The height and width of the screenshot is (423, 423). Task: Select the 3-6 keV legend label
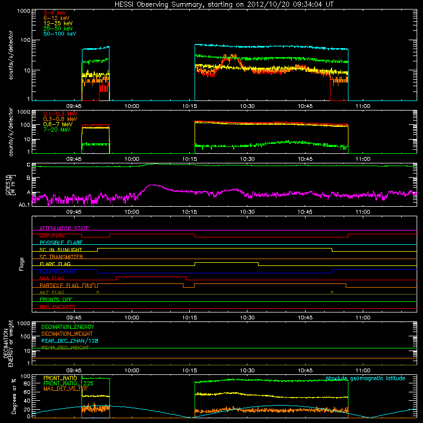pyautogui.click(x=55, y=13)
